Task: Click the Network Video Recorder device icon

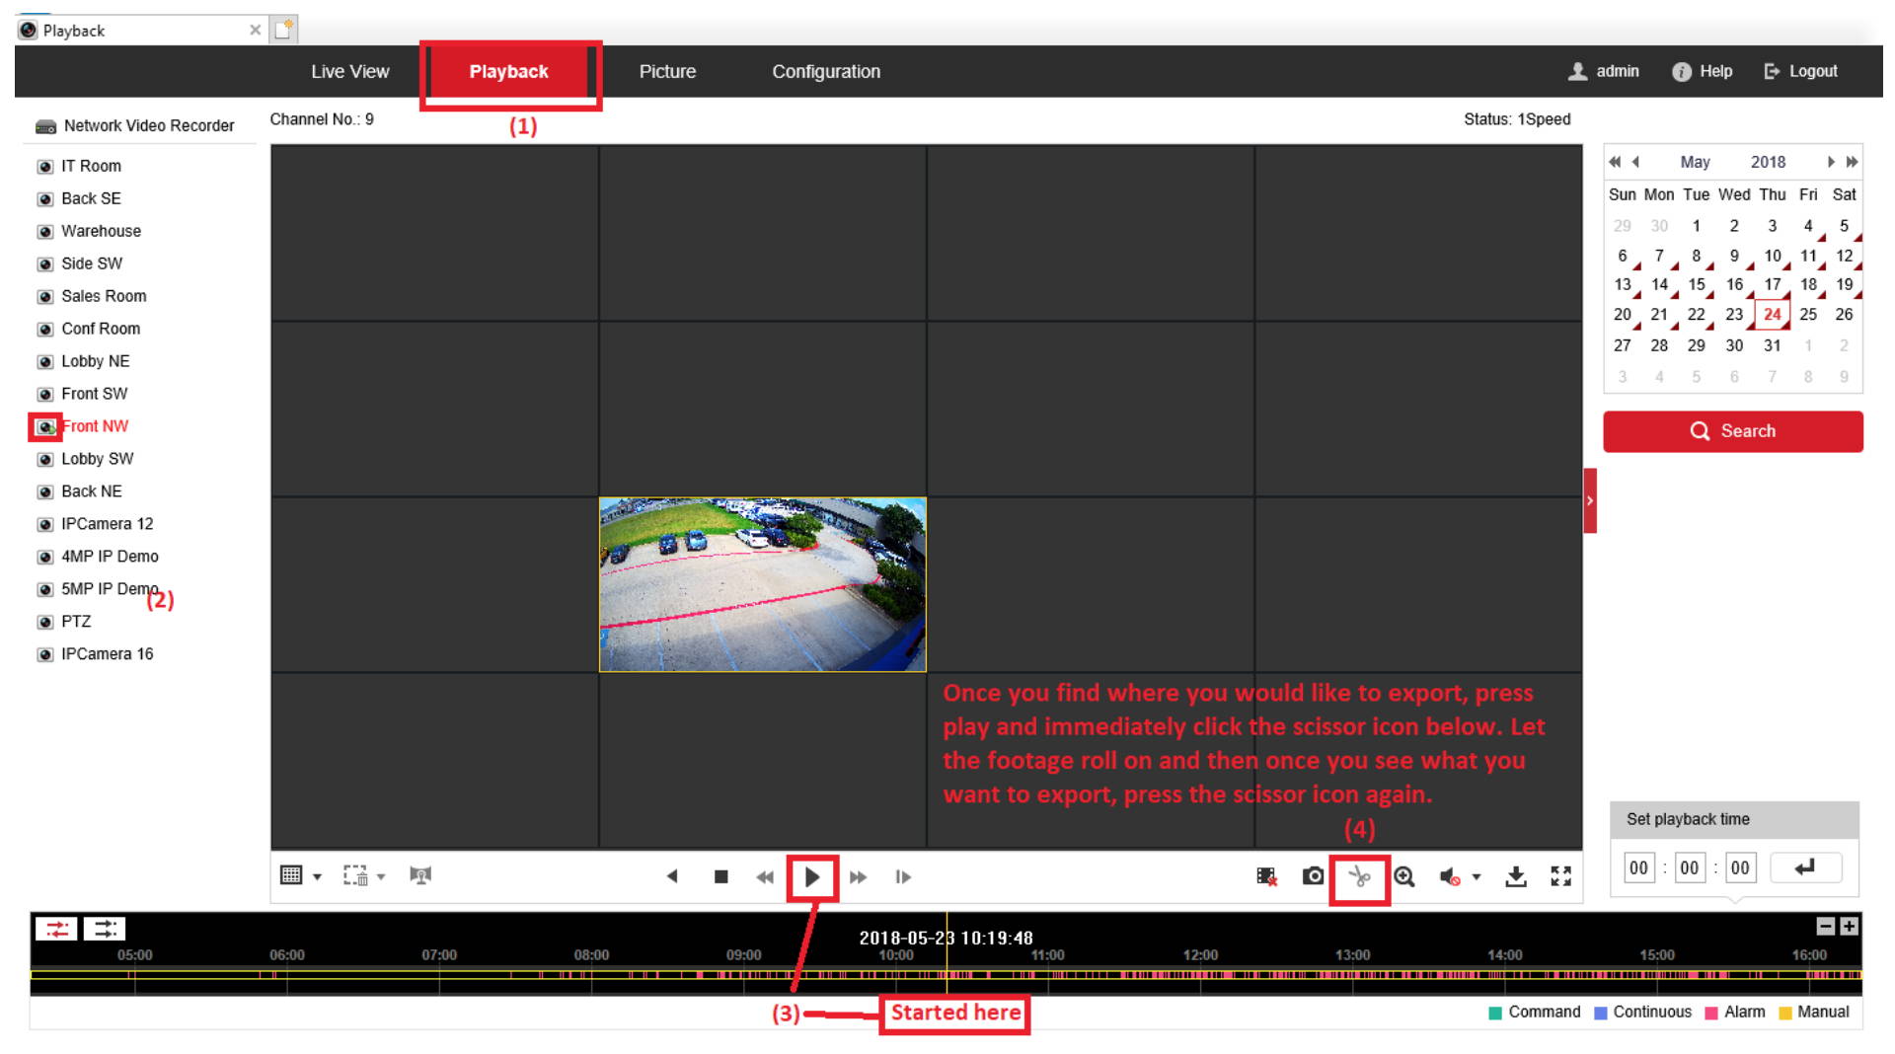Action: coord(45,126)
